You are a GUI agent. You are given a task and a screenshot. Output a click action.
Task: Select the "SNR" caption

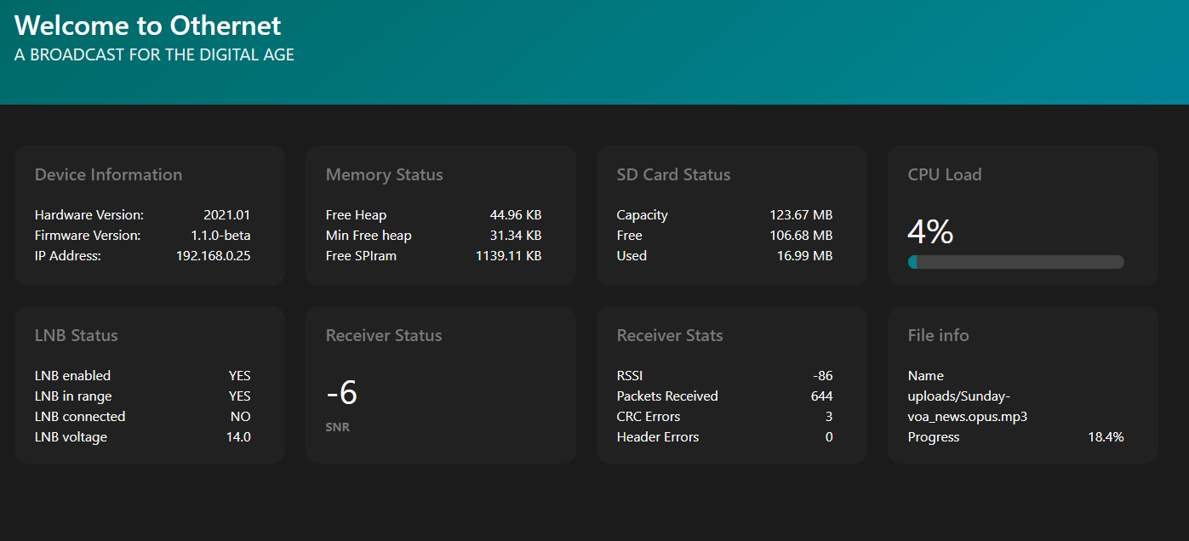point(338,427)
